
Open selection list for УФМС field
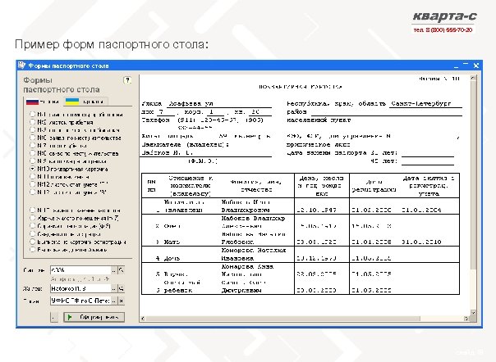[114, 301]
